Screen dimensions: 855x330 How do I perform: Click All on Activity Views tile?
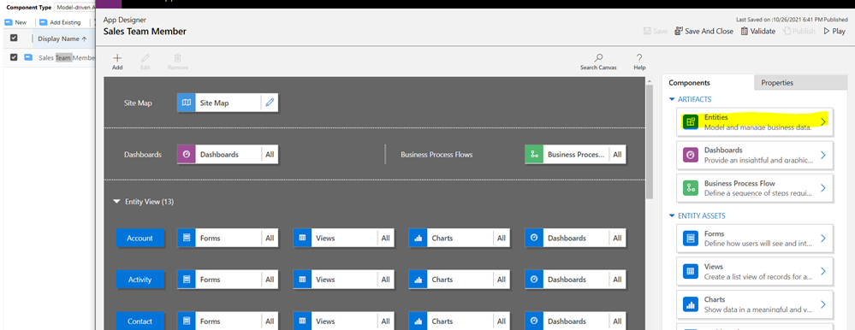click(385, 280)
